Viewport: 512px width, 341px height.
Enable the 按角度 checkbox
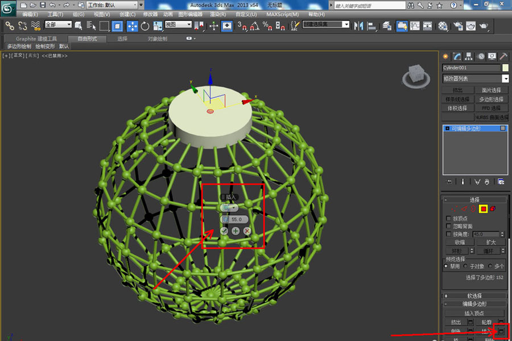[x=448, y=234]
